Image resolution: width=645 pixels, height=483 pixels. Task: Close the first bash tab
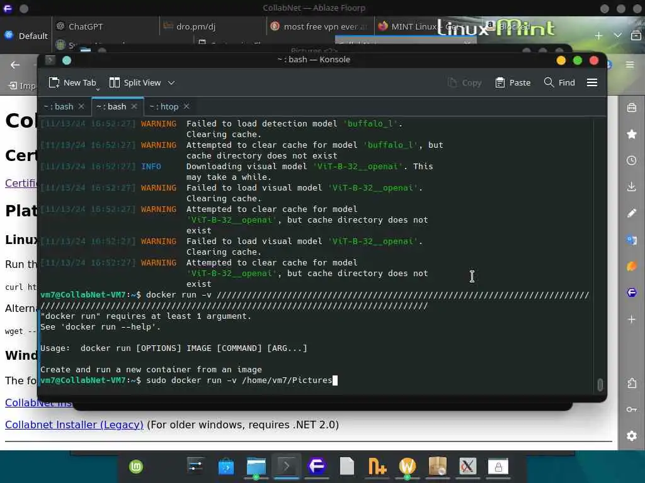(x=81, y=106)
